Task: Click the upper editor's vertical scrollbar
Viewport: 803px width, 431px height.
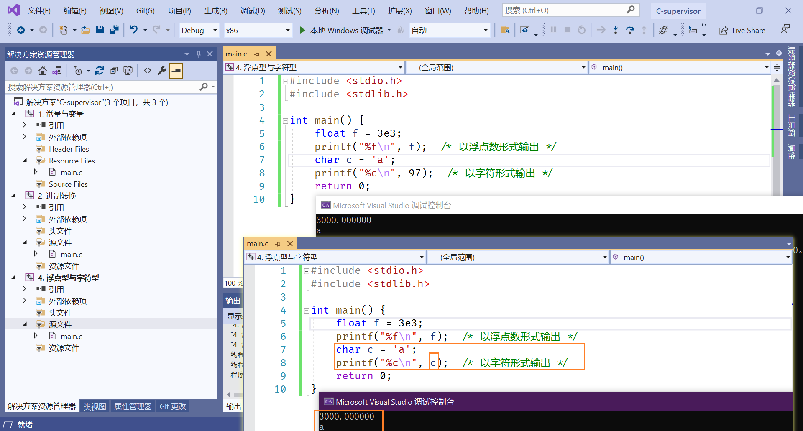Action: point(776,138)
